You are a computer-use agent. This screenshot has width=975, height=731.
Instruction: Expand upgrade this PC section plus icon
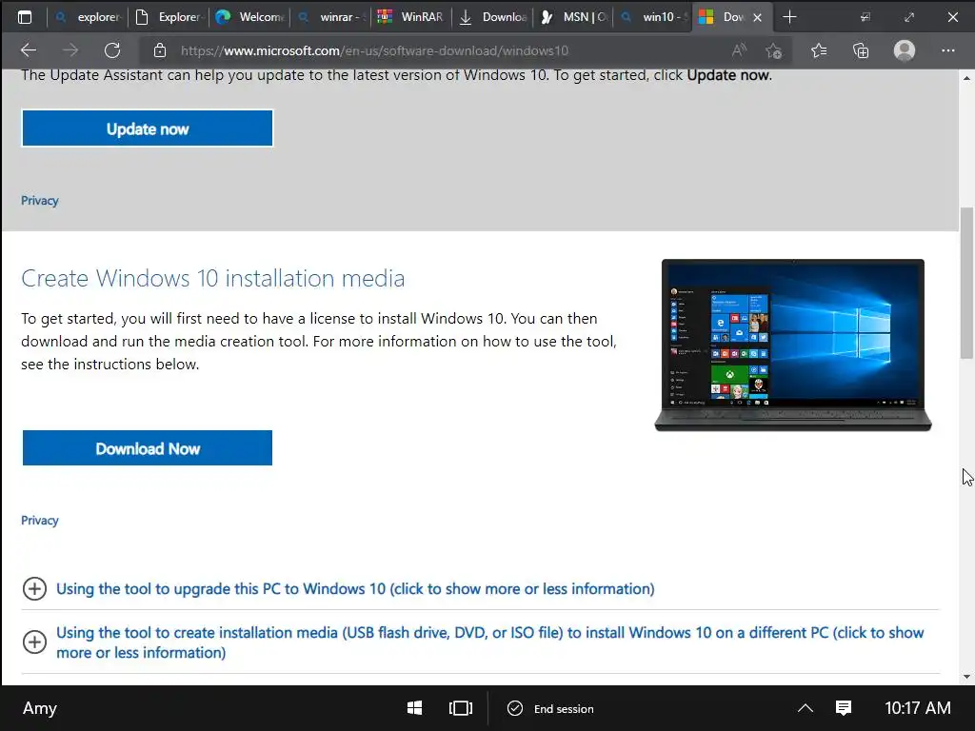click(x=34, y=588)
